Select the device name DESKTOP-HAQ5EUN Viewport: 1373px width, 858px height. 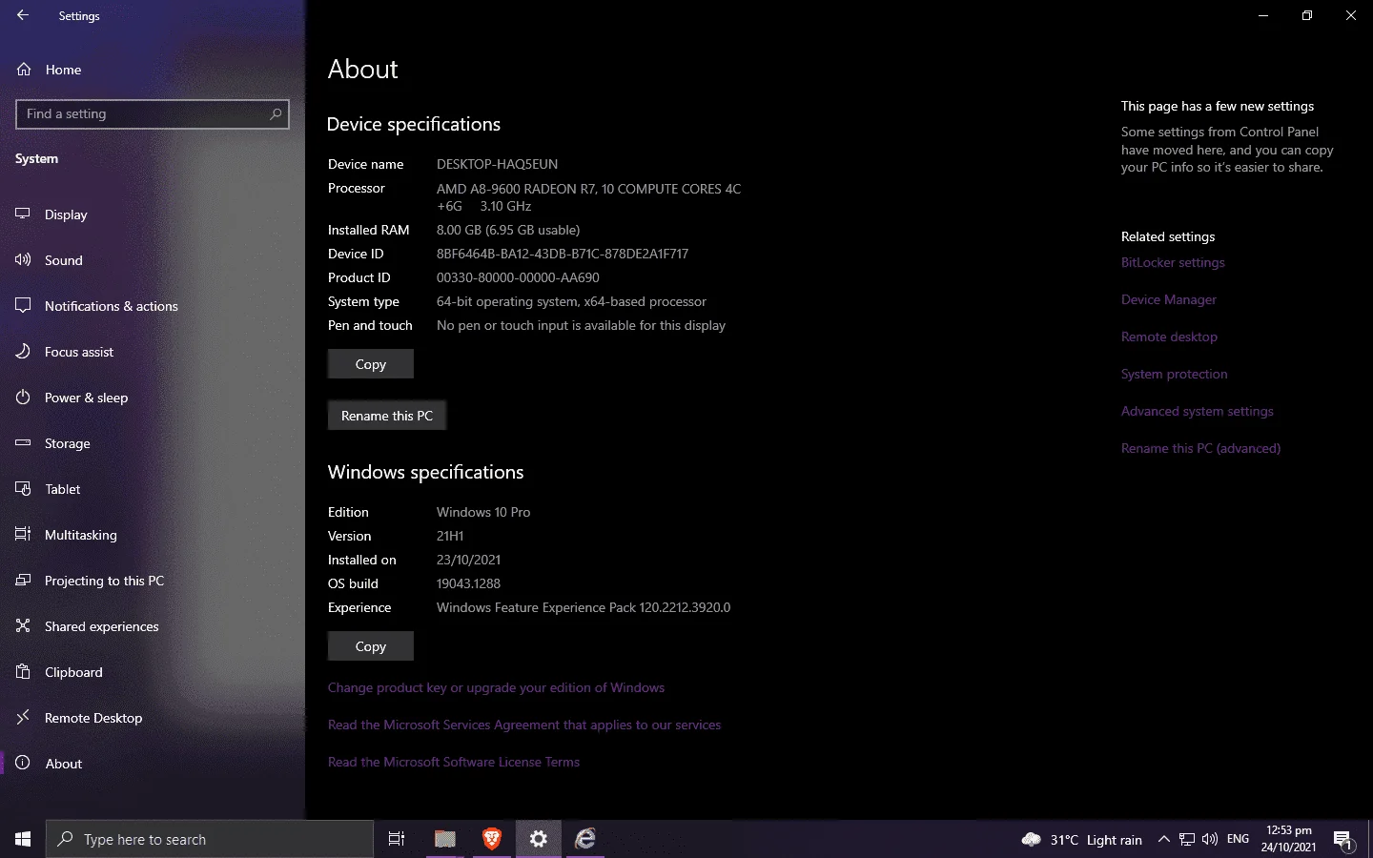coord(498,164)
